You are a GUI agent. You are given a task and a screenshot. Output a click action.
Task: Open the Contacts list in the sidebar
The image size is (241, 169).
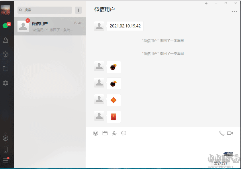[x=5, y=40]
